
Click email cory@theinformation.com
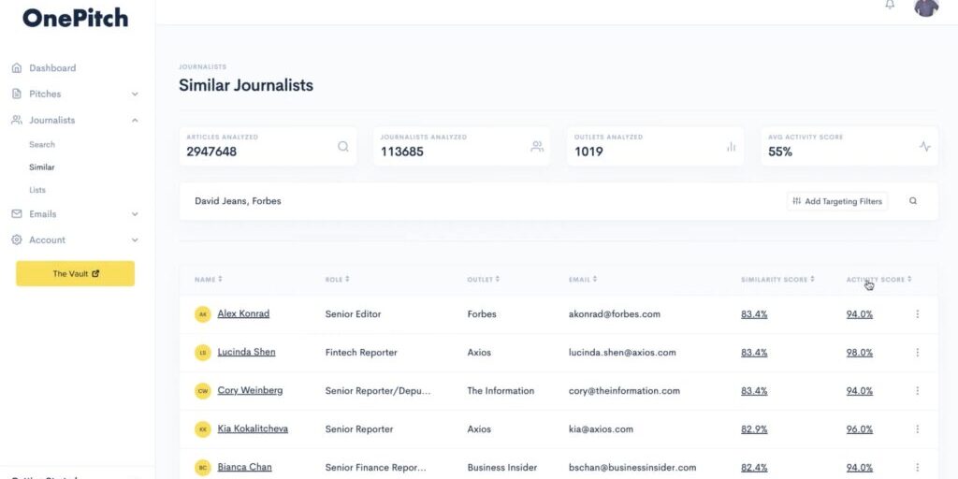pyautogui.click(x=624, y=391)
